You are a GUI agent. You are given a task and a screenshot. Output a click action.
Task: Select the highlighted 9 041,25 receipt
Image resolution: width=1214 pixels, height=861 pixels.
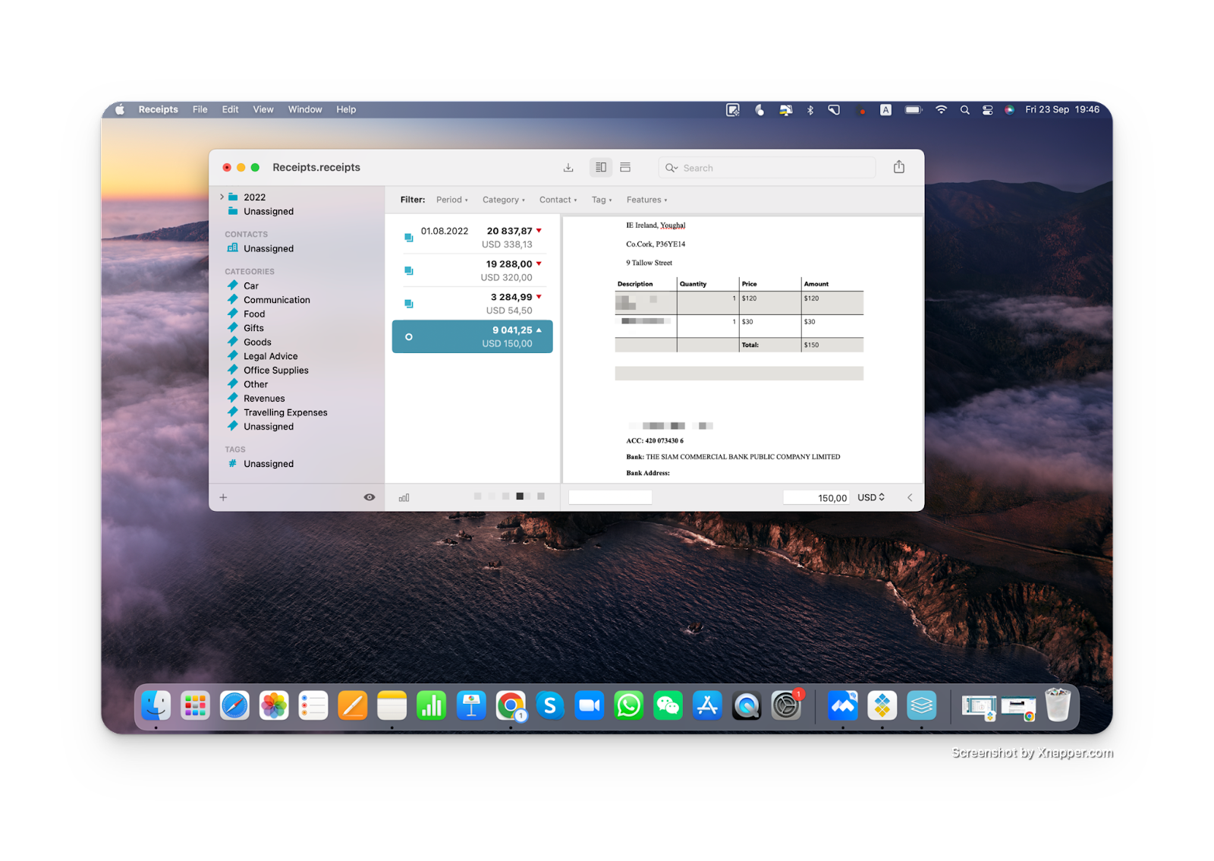(473, 336)
